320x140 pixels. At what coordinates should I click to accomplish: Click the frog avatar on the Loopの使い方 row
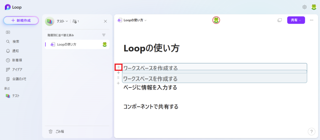click(x=105, y=44)
